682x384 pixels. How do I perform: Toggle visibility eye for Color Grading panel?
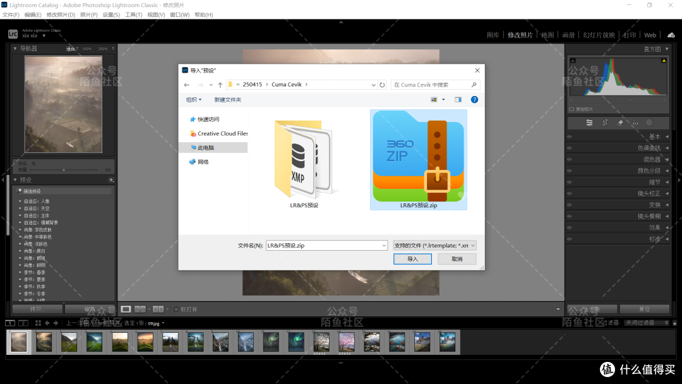(570, 171)
